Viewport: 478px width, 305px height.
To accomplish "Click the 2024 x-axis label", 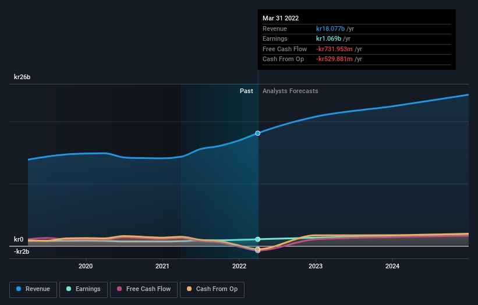I will [x=392, y=266].
